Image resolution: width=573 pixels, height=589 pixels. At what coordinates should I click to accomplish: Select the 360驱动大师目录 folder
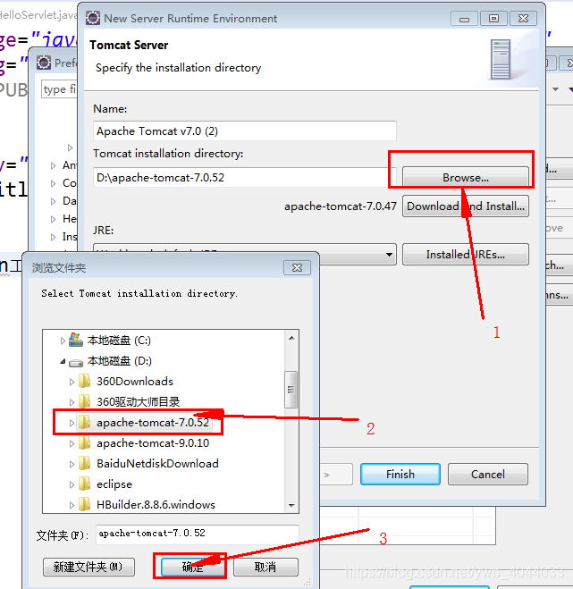click(x=139, y=402)
